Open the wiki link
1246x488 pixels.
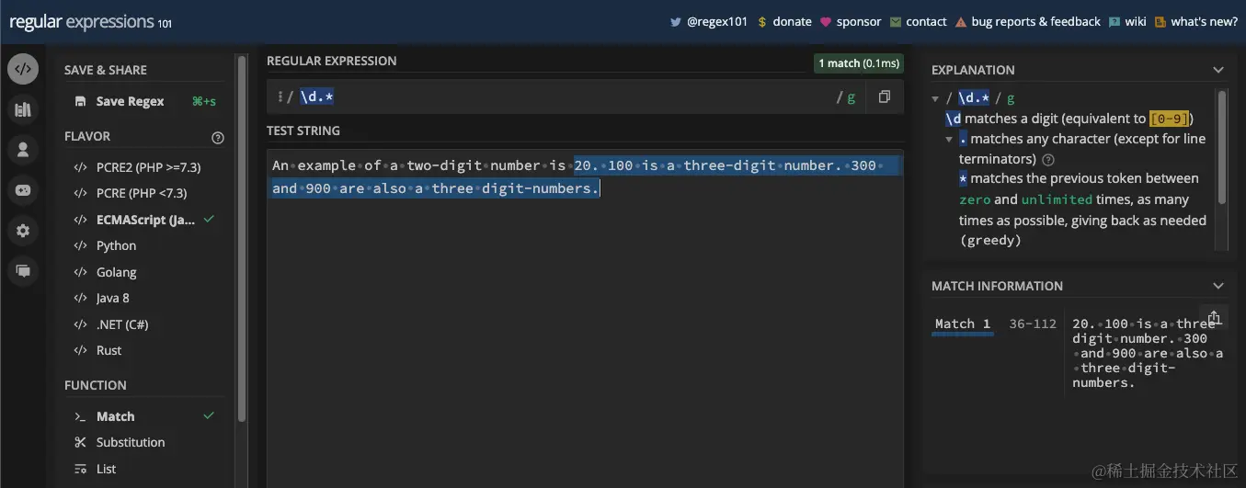(x=1127, y=21)
